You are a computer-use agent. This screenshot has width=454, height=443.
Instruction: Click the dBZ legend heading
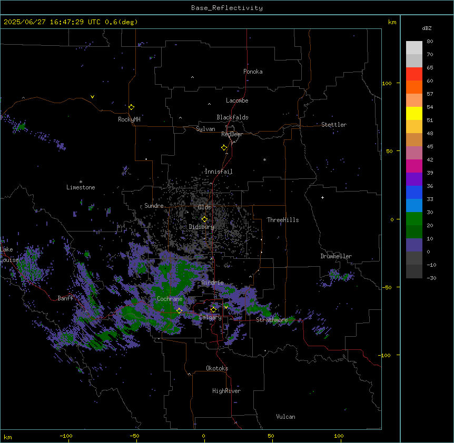tap(427, 28)
